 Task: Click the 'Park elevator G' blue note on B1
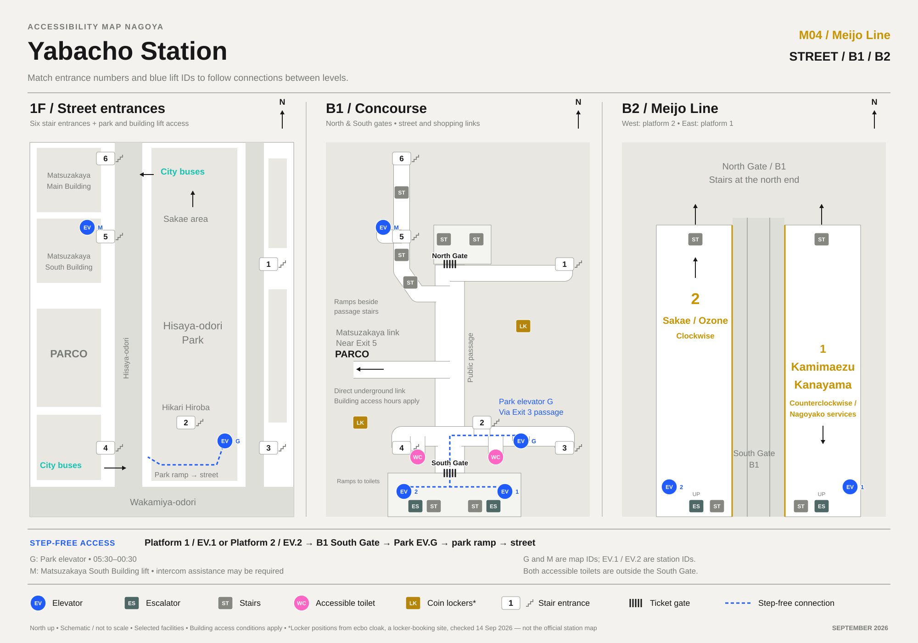point(526,401)
